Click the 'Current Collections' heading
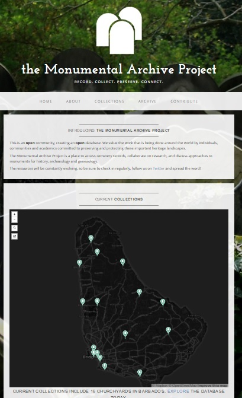 (x=119, y=199)
